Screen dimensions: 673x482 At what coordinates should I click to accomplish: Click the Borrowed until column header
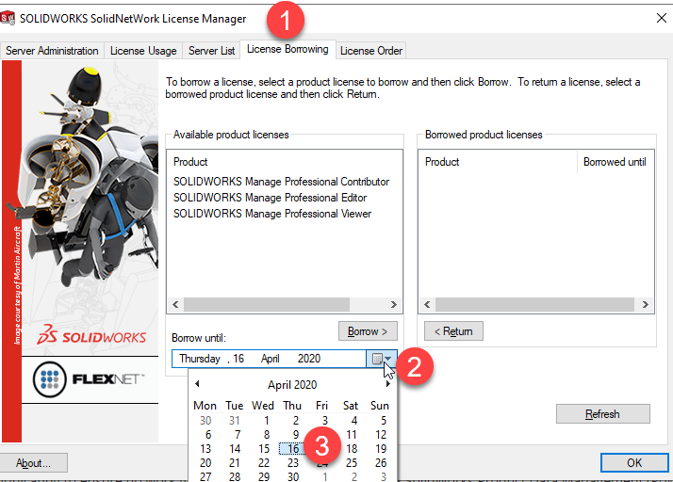click(x=614, y=162)
